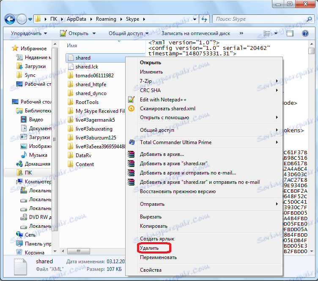The image size is (318, 281).
Task: Click the Back navigation arrow
Action: tap(10, 19)
